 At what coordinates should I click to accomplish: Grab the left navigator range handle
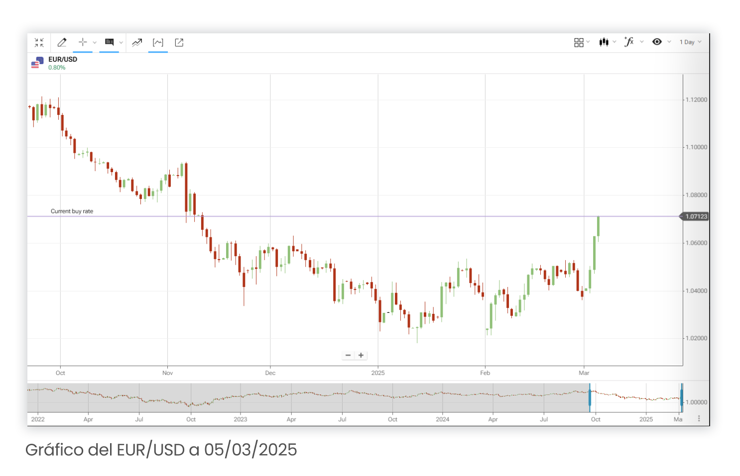[590, 397]
